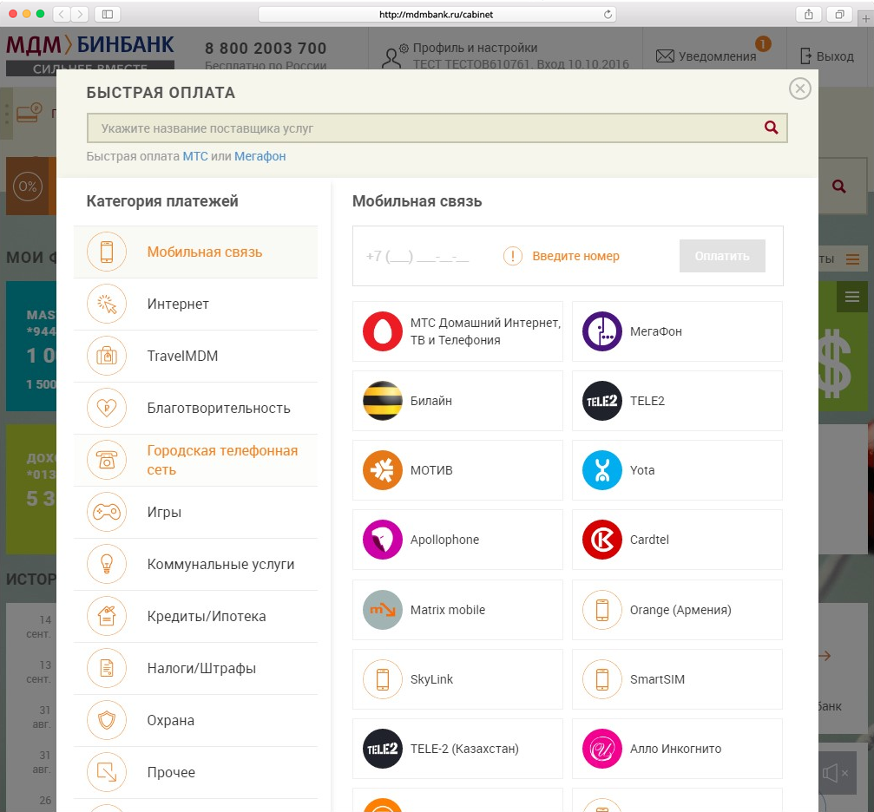Open the TravelMDM category
The image size is (874, 812).
pyautogui.click(x=195, y=356)
